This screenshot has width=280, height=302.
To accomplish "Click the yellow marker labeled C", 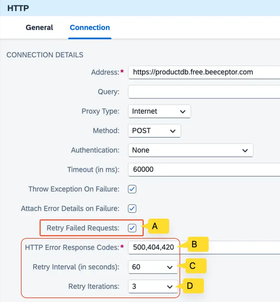I will click(195, 266).
